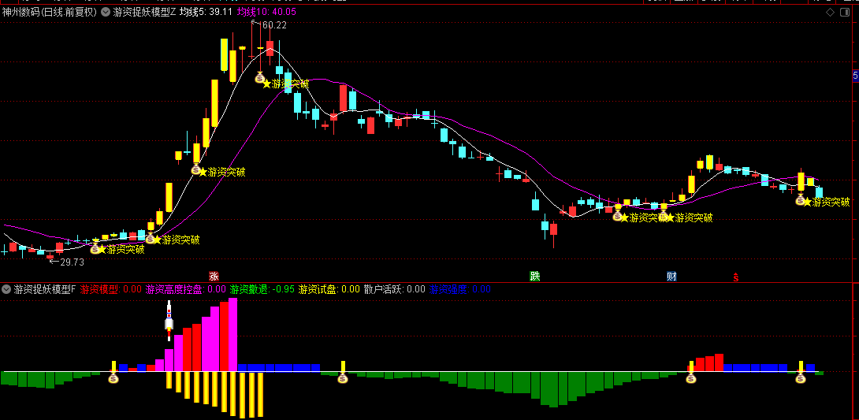This screenshot has height=420, width=859.
Task: Click the 游资撤退: -0.95 legend value
Action: pos(262,289)
